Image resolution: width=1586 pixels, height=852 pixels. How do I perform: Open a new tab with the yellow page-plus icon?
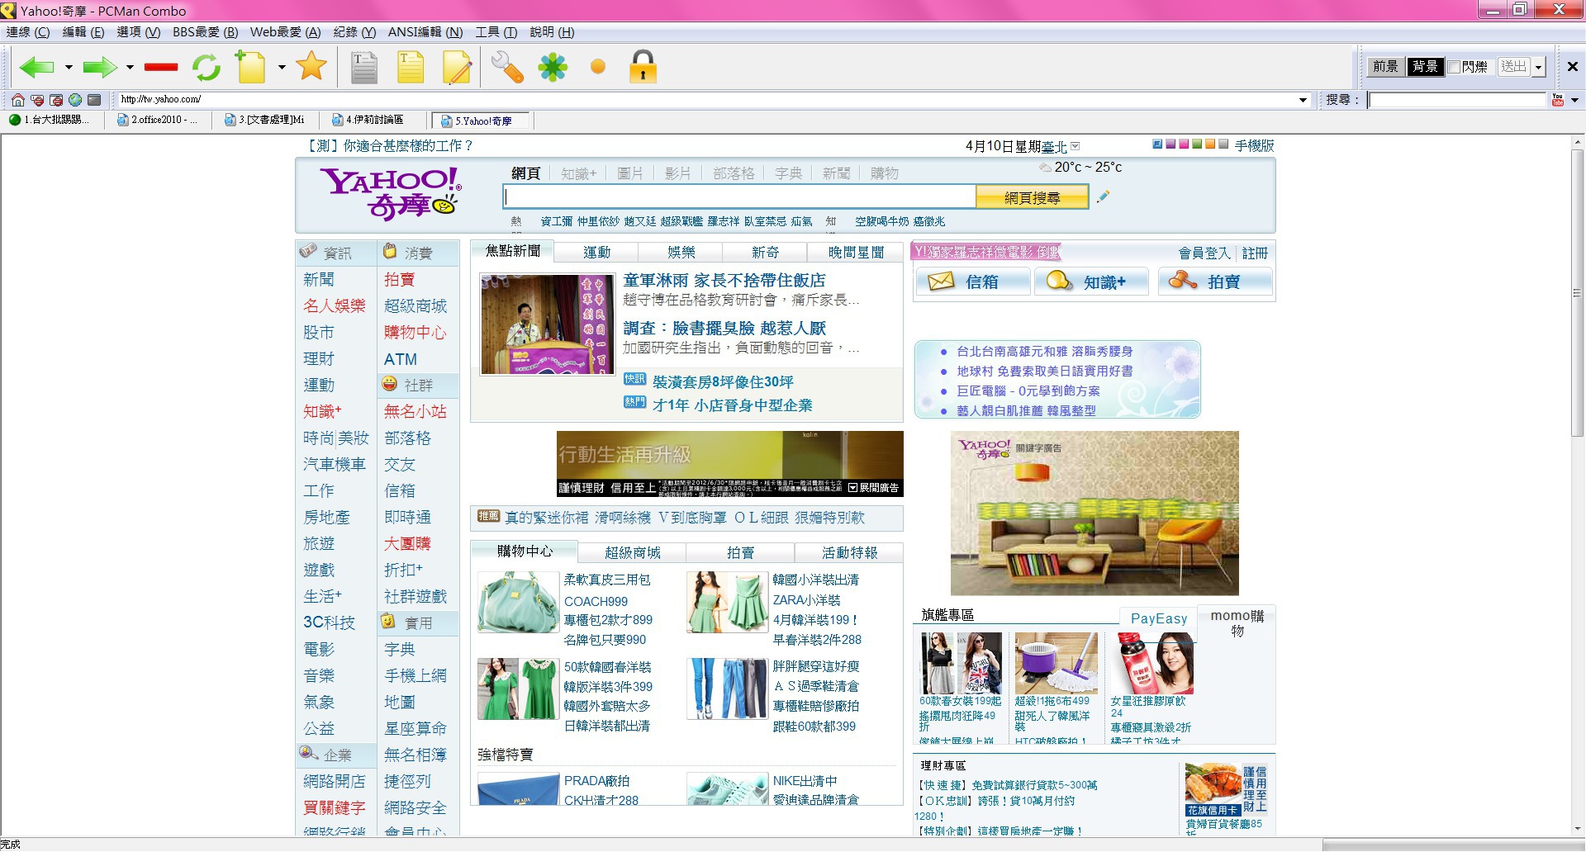tap(251, 67)
